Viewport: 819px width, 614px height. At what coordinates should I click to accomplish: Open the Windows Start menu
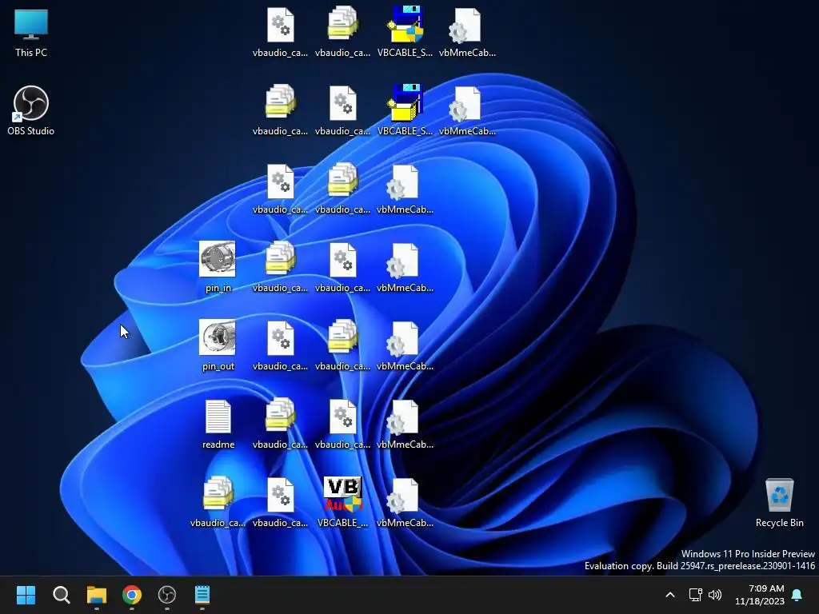tap(26, 595)
